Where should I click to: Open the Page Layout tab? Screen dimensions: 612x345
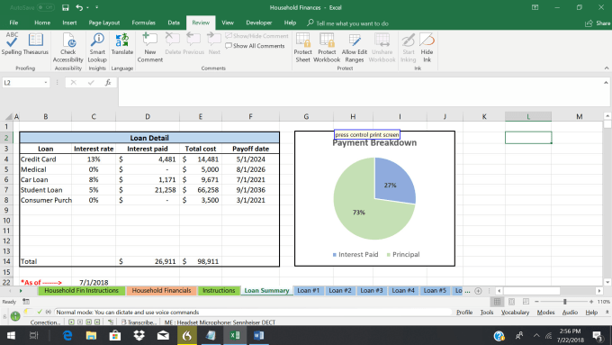click(x=104, y=23)
